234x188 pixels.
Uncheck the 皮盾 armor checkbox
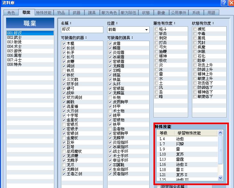110,44
